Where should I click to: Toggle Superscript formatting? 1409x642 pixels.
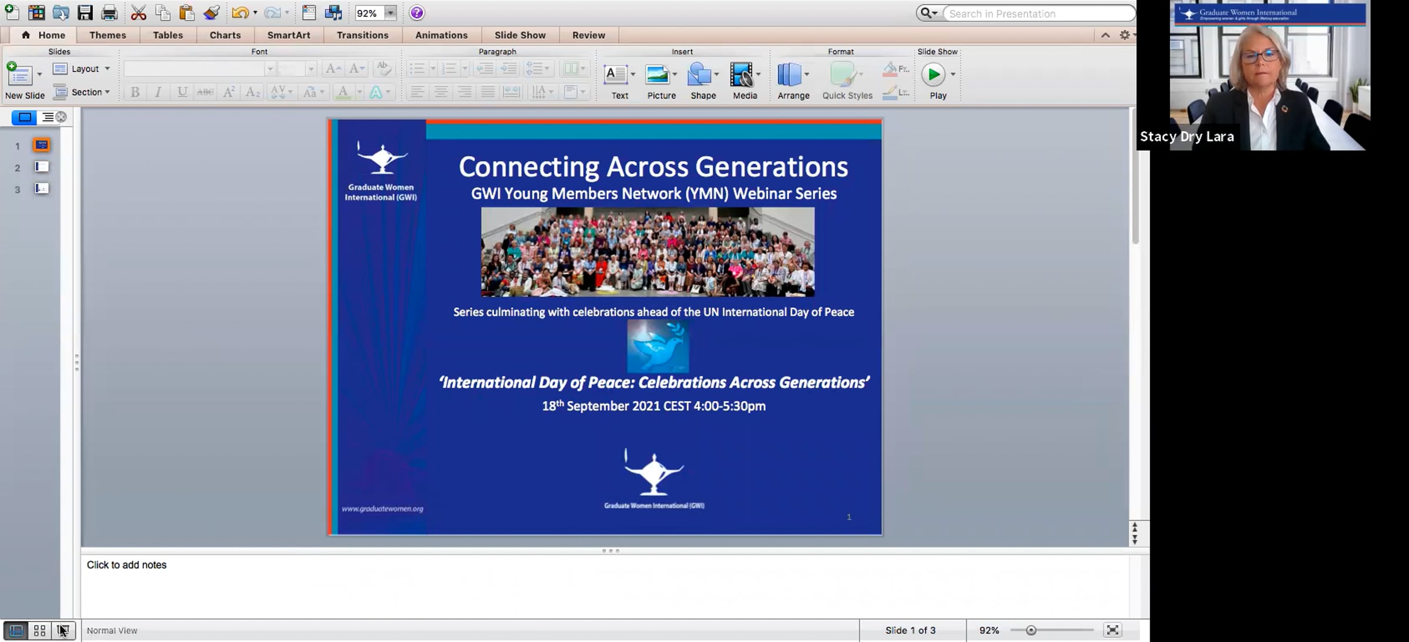(x=229, y=92)
